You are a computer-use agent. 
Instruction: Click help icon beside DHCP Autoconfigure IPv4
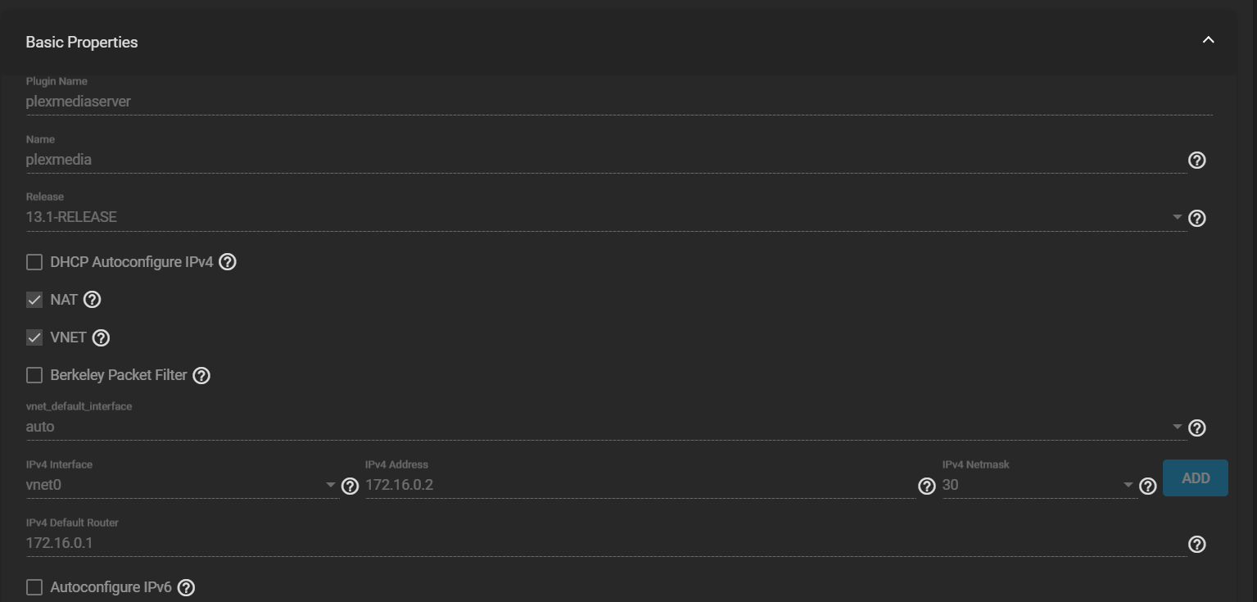pos(228,262)
